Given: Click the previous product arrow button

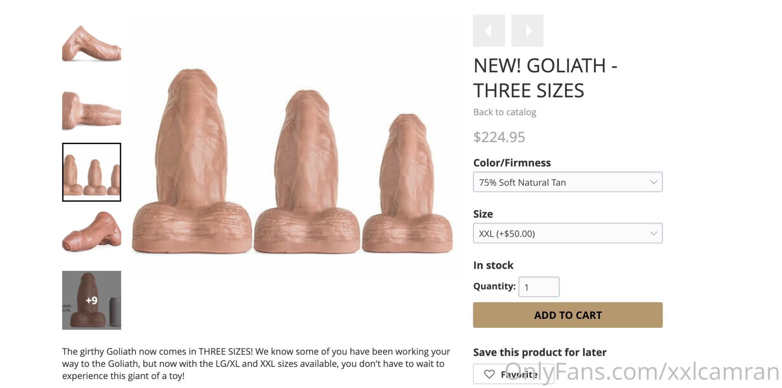Looking at the screenshot, I should click(x=489, y=31).
